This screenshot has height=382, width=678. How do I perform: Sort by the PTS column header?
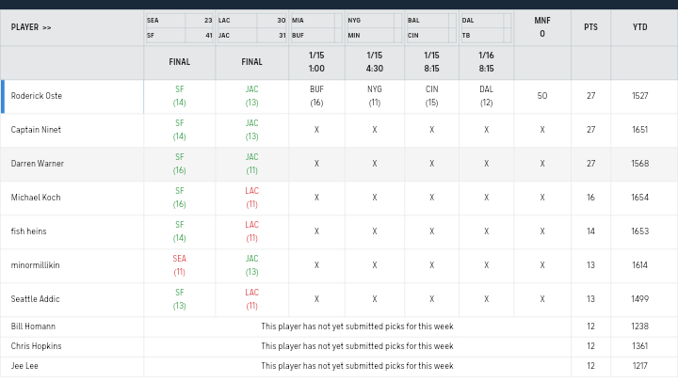click(590, 27)
